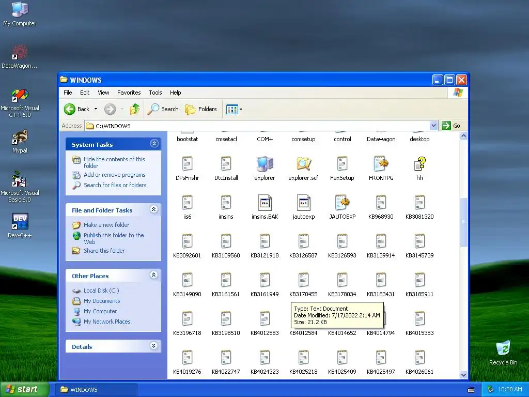Click the WINDOWS taskbar button
The image size is (529, 397).
96,390
